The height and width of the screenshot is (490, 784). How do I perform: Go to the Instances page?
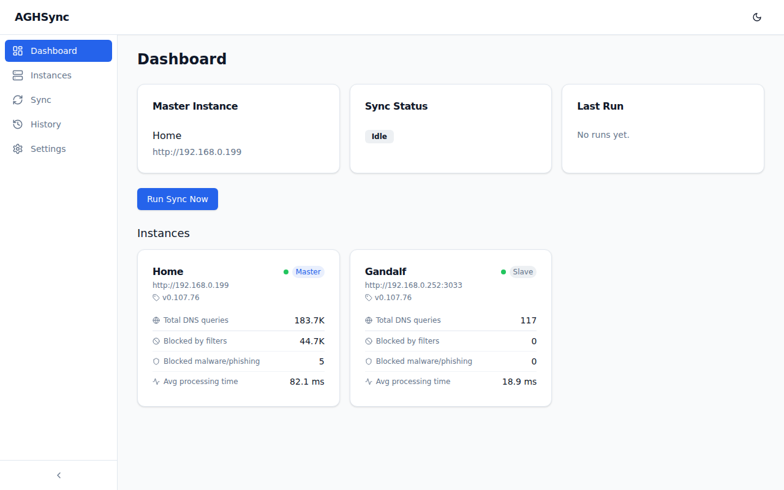click(58, 75)
